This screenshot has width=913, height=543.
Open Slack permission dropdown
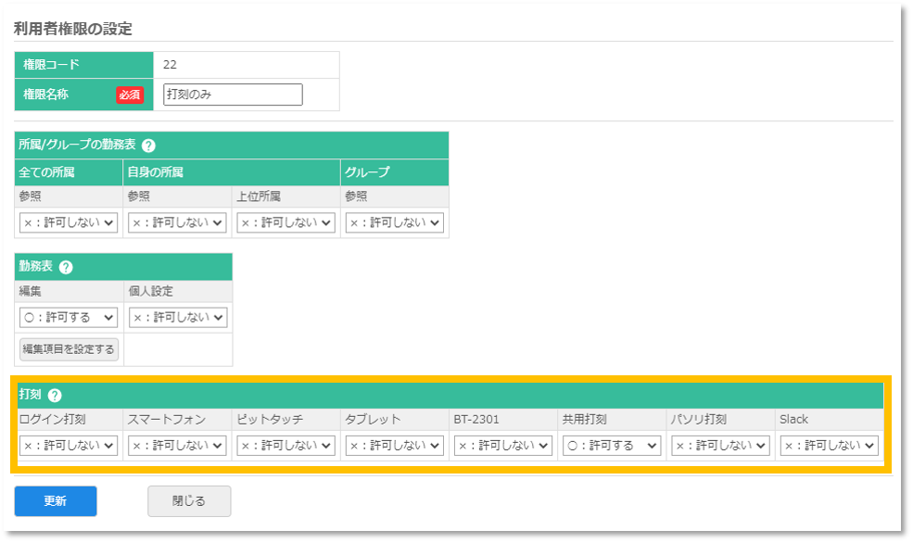click(x=829, y=446)
